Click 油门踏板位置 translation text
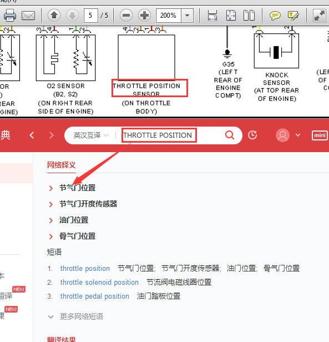Image resolution: width=329 pixels, height=342 pixels. [x=159, y=296]
